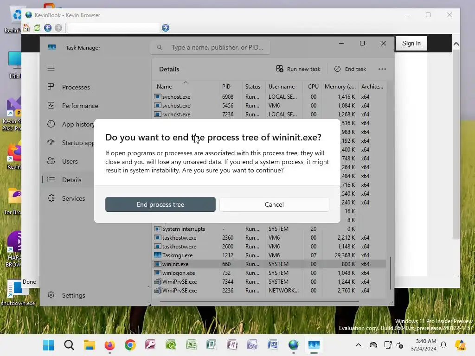Select WmiPrvSE.exe with PID 7344
The height and width of the screenshot is (356, 475).
270,281
